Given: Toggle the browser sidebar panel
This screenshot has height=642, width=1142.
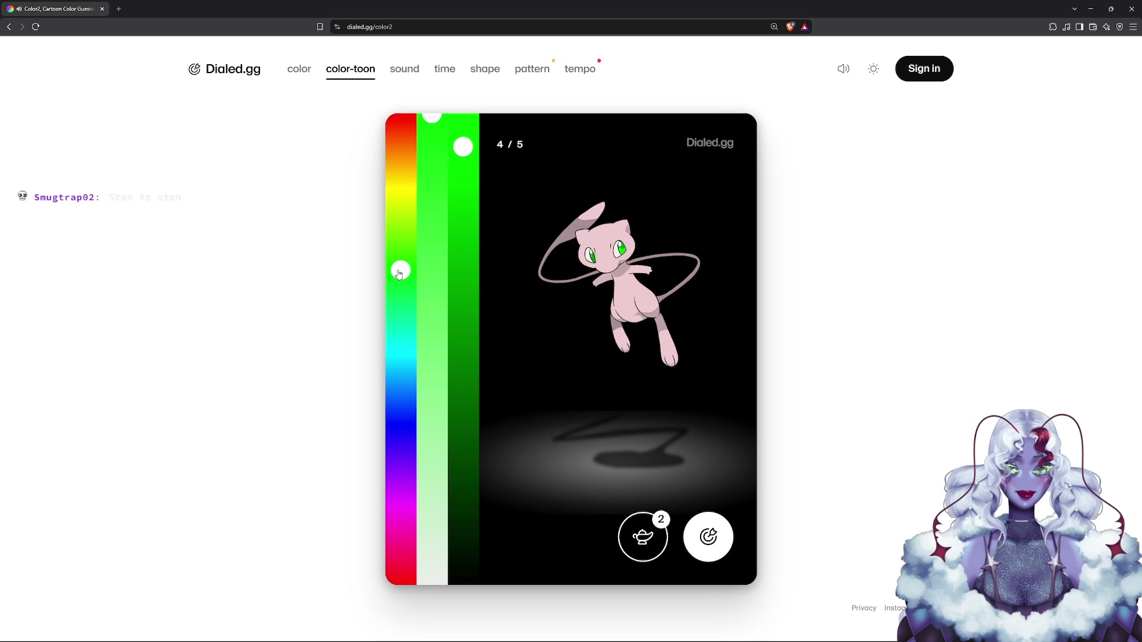Looking at the screenshot, I should pos(1080,27).
